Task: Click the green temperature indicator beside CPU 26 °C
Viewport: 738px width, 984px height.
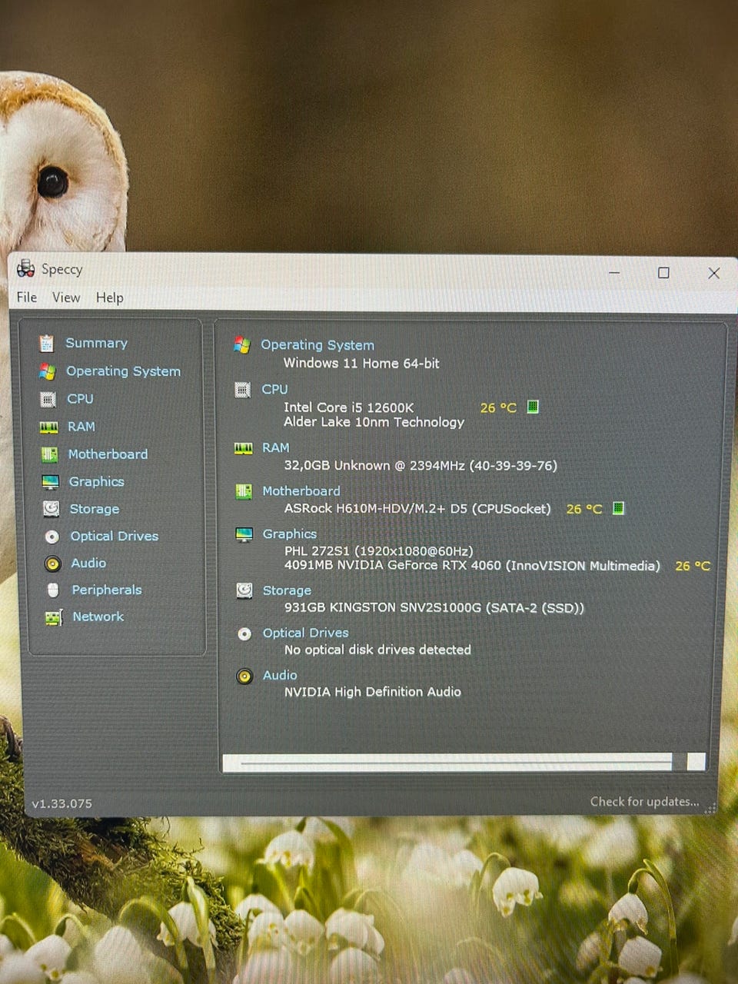Action: [533, 407]
